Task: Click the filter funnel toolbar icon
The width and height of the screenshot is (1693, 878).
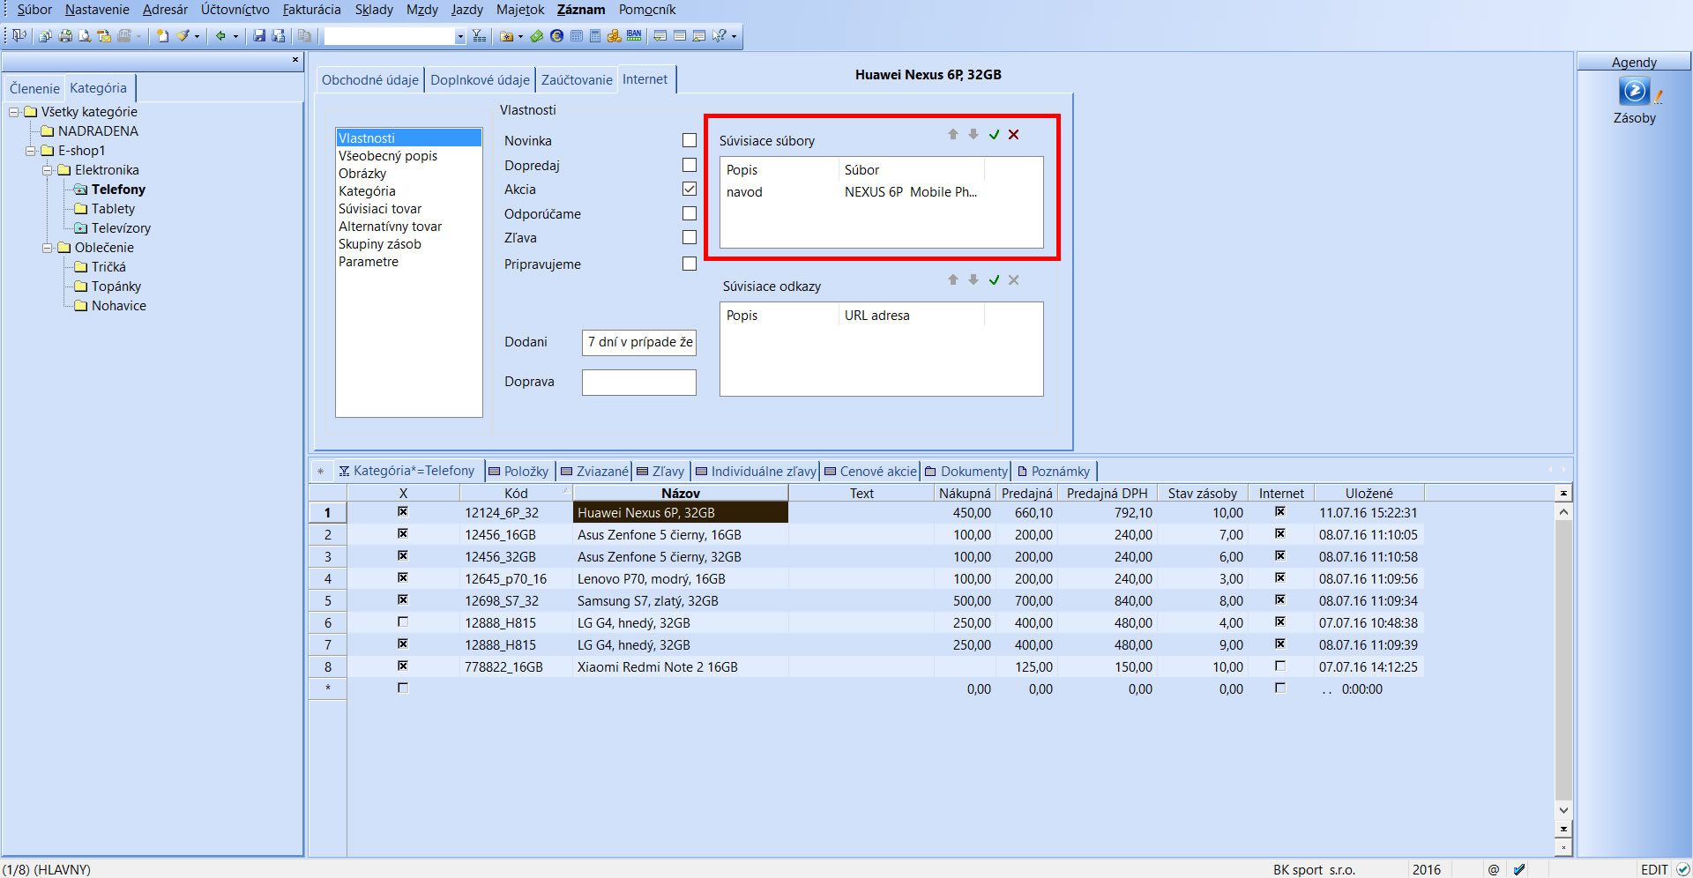Action: pyautogui.click(x=479, y=36)
